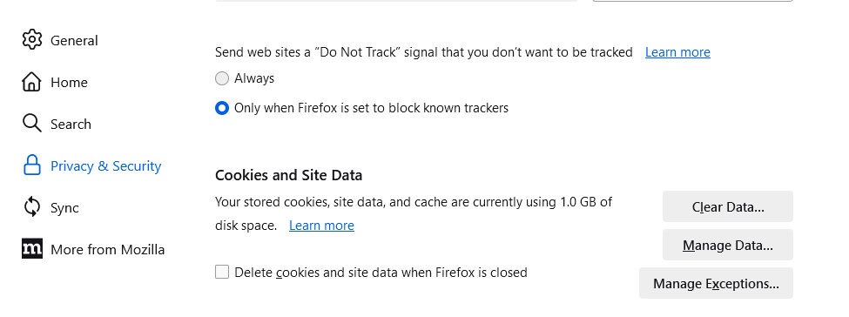Open 'Learn more' link about Do Not Track
The width and height of the screenshot is (849, 317).
[x=677, y=52]
